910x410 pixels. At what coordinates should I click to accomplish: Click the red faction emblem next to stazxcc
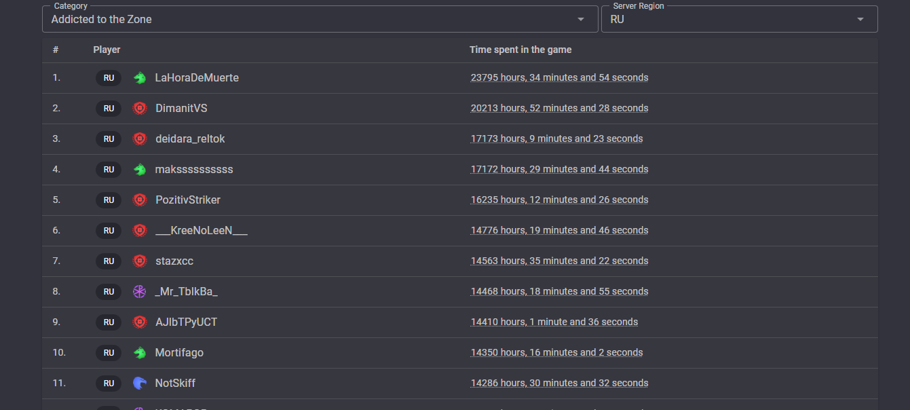click(x=140, y=261)
